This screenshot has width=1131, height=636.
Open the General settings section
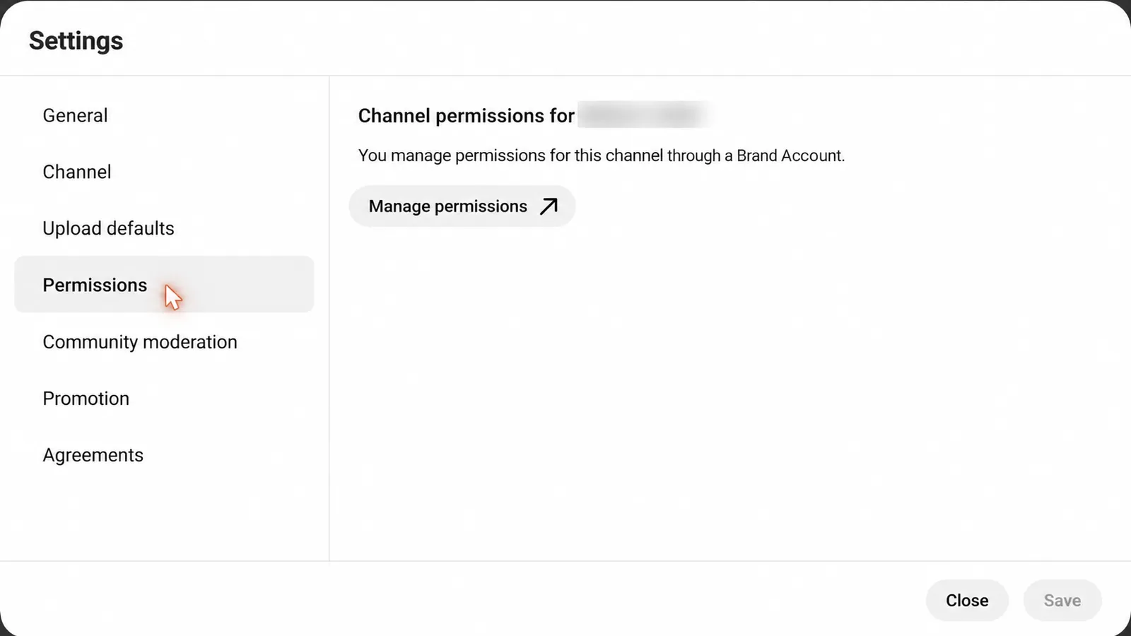coord(164,115)
